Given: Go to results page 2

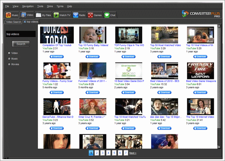Looking at the screenshot, I should [x=97, y=153].
